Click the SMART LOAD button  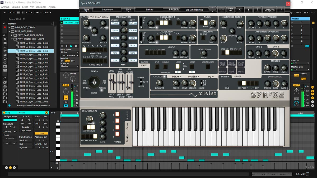241,64
